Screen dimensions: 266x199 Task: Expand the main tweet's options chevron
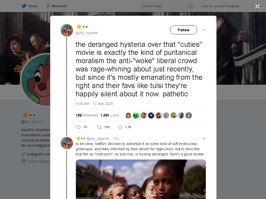tap(204, 30)
